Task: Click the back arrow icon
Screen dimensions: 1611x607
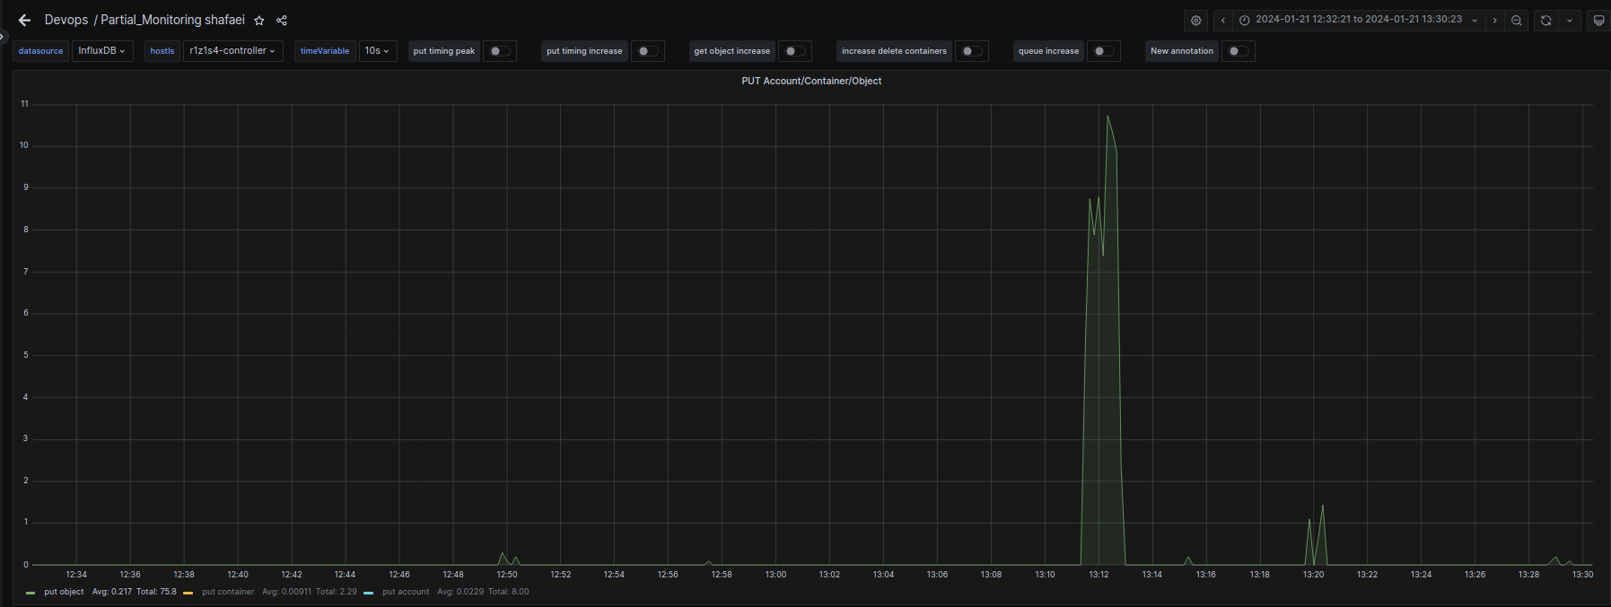Action: coord(24,20)
